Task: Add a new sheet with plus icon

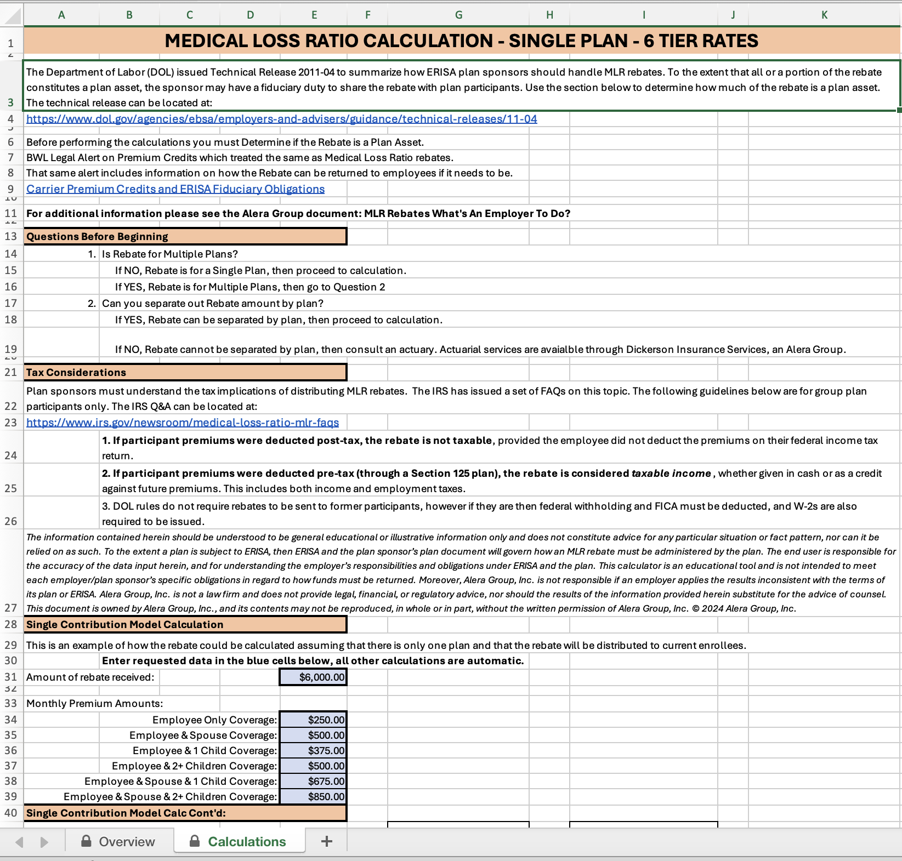Action: (327, 841)
